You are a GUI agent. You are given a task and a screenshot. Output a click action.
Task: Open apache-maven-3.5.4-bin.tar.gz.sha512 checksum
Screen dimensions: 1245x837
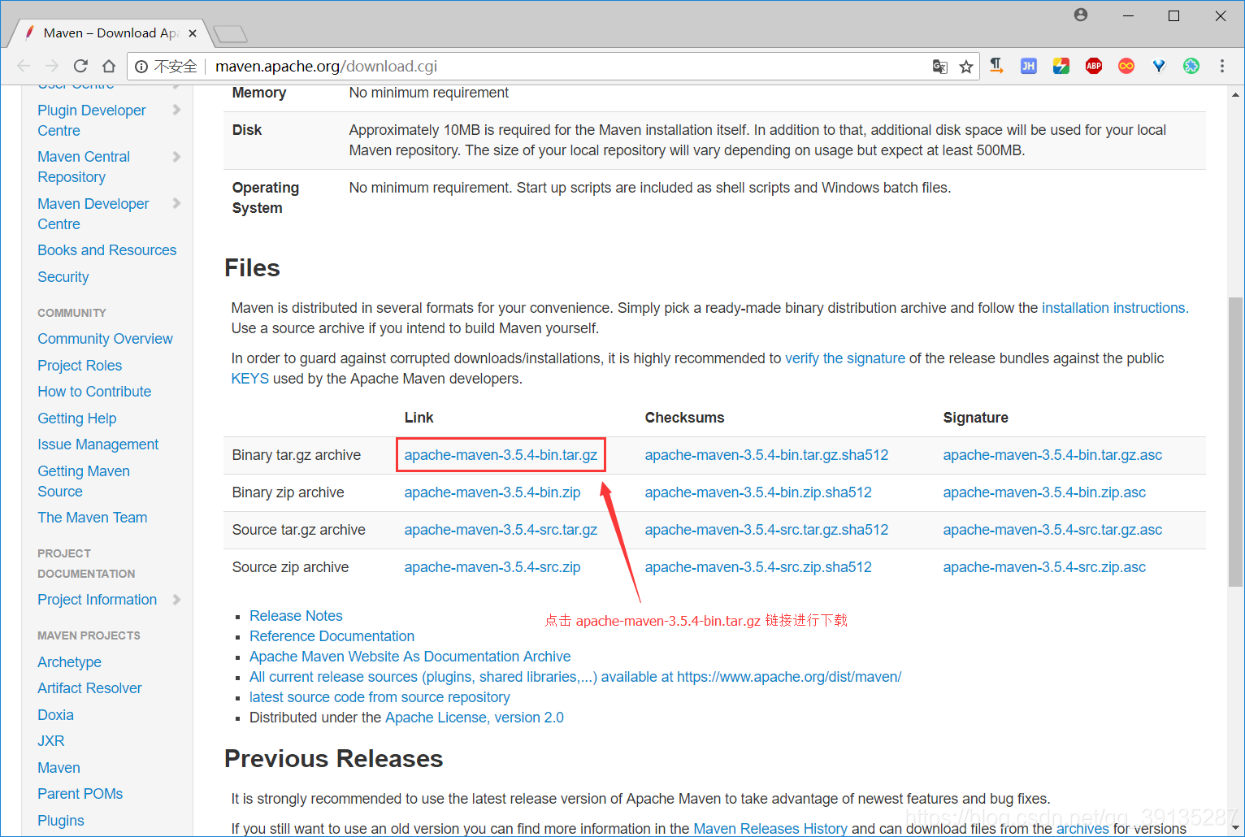766,455
